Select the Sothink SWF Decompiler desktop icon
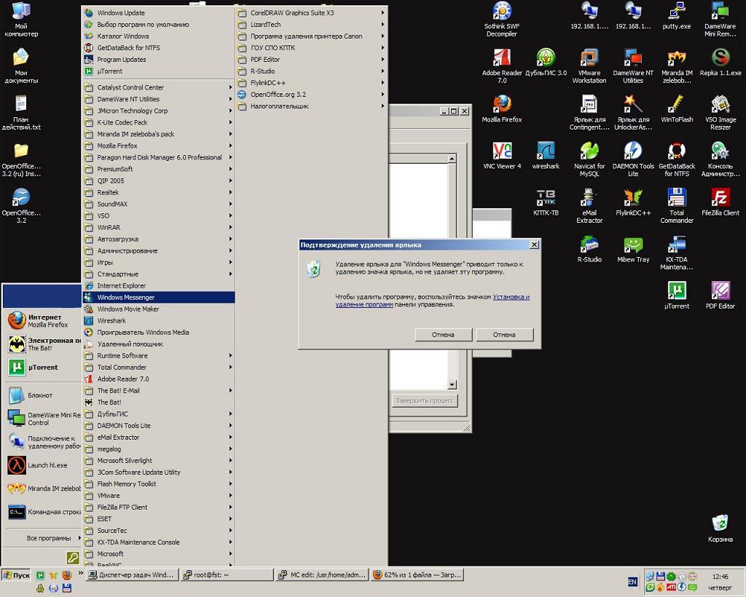Viewport: 746px width, 597px height. [502, 19]
